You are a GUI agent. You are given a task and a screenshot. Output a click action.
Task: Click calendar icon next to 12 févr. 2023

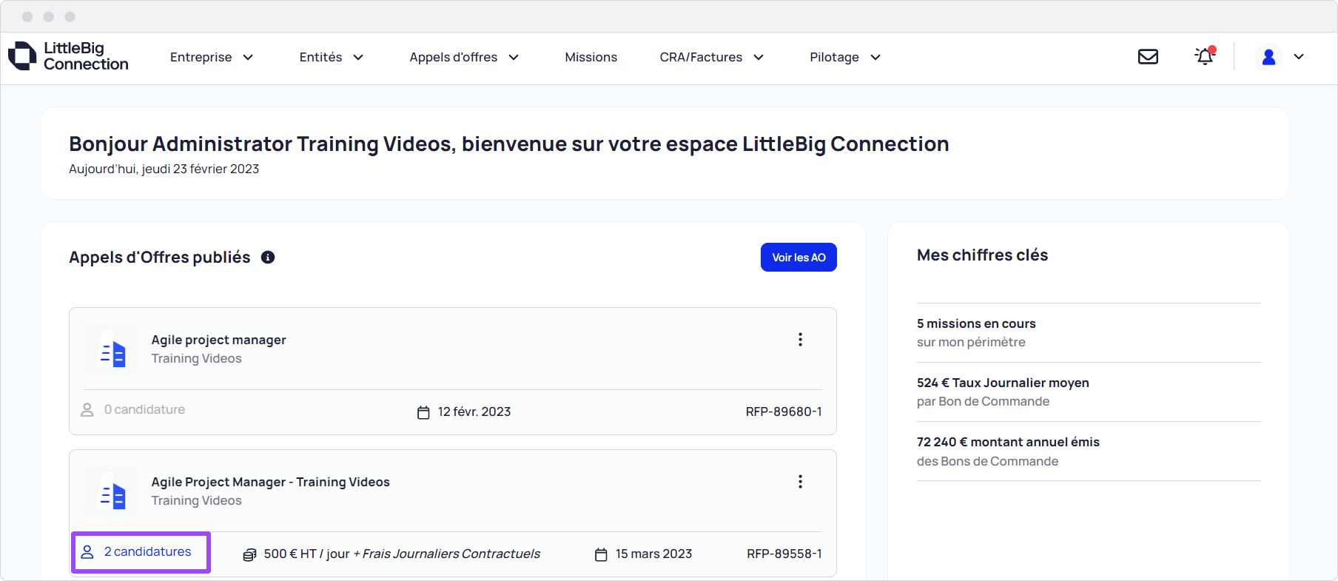point(423,412)
